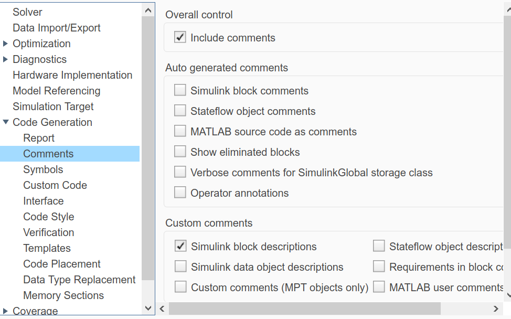Check Show eliminated blocks
Viewport: 511px width, 319px height.
coord(180,151)
